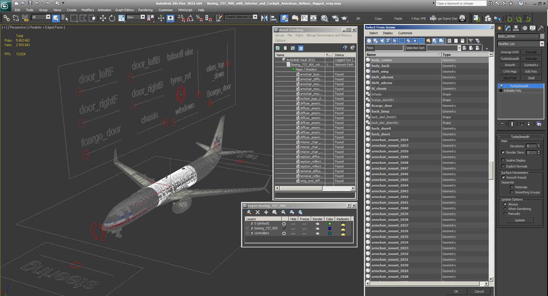The image size is (548, 296).
Task: Select the Manually update option
Action: pos(505,213)
